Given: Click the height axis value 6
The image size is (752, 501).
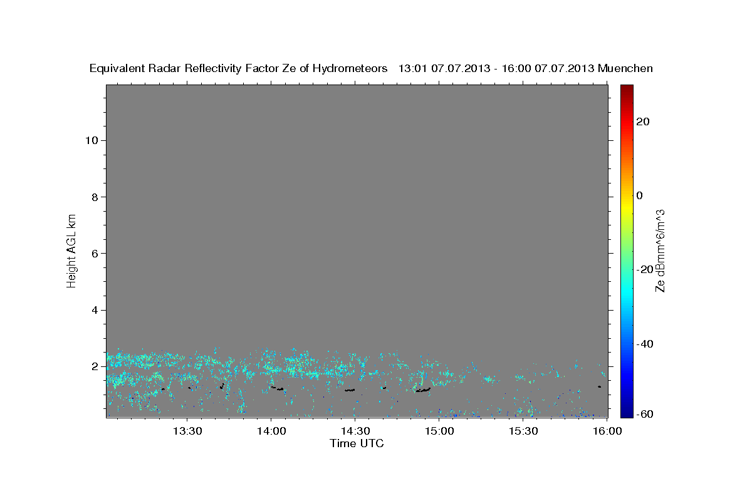Looking at the screenshot, I should (x=94, y=253).
